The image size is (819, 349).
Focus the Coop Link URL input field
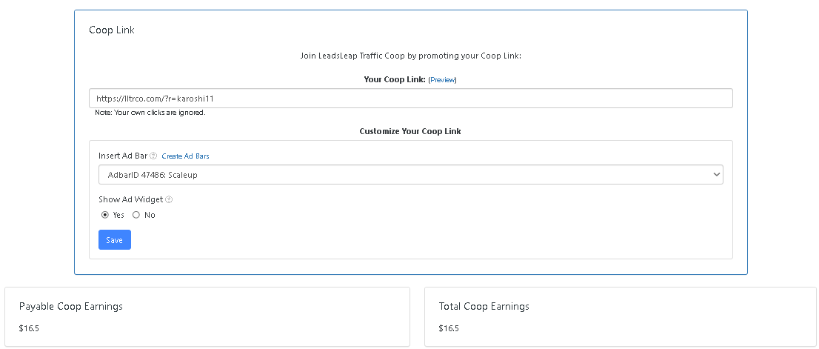coord(410,99)
